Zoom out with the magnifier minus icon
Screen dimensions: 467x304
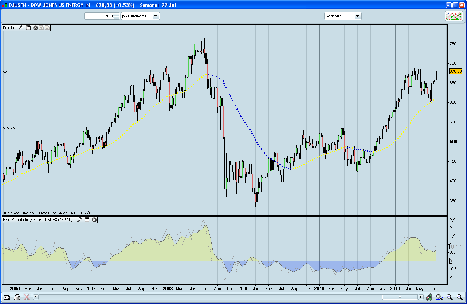point(450,297)
